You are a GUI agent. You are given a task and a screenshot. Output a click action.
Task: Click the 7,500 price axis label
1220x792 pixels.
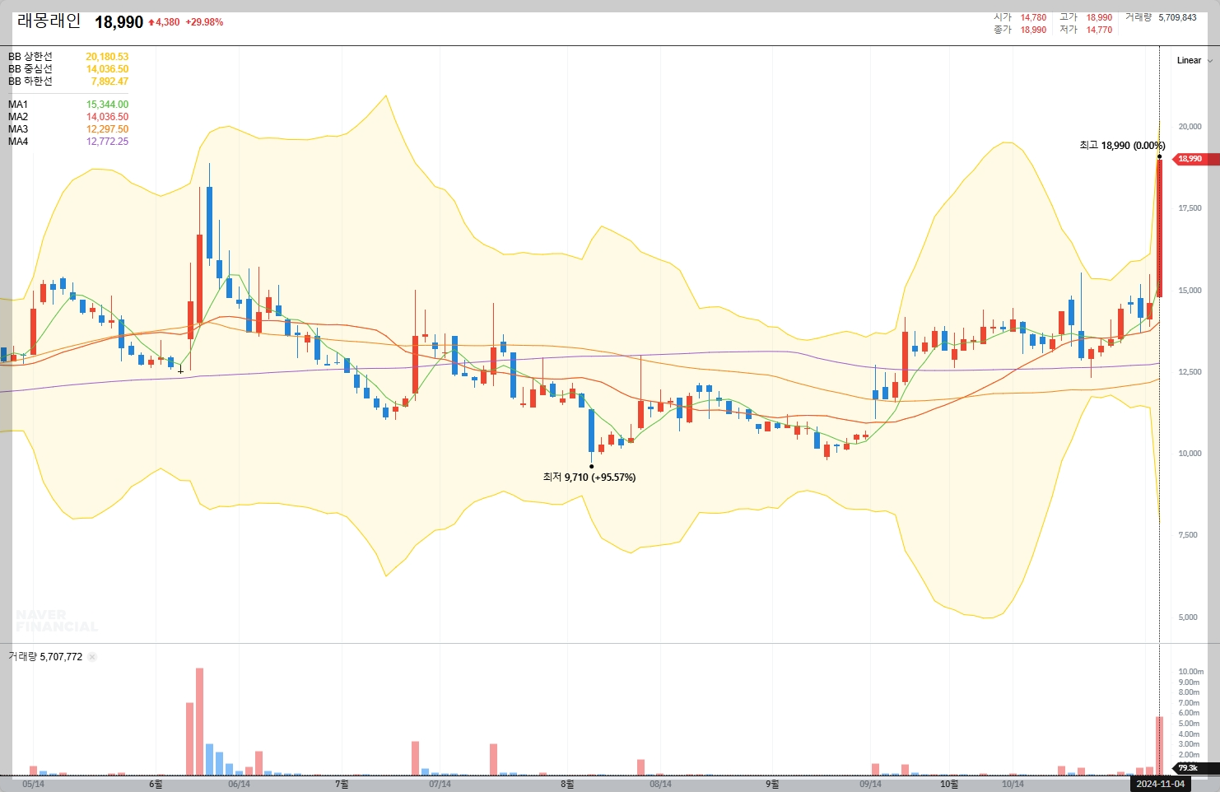(1188, 535)
